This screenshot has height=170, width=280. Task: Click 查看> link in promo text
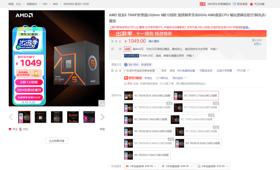(x=246, y=27)
